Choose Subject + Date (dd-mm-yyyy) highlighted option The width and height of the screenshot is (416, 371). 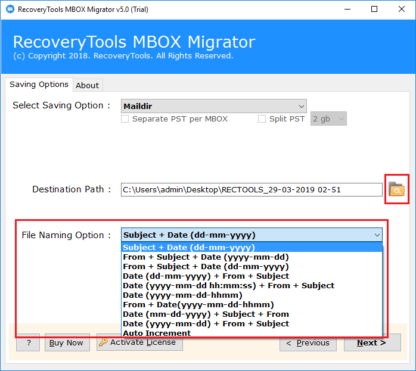(x=252, y=247)
